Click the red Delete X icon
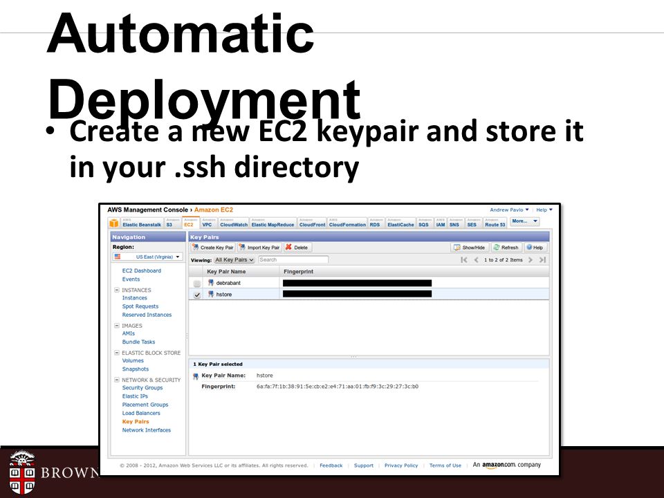 click(x=288, y=247)
